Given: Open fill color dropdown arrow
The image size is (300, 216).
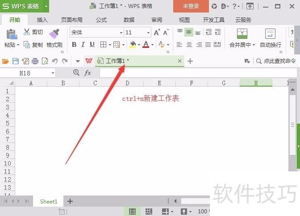Looking at the screenshot, I should 139,45.
